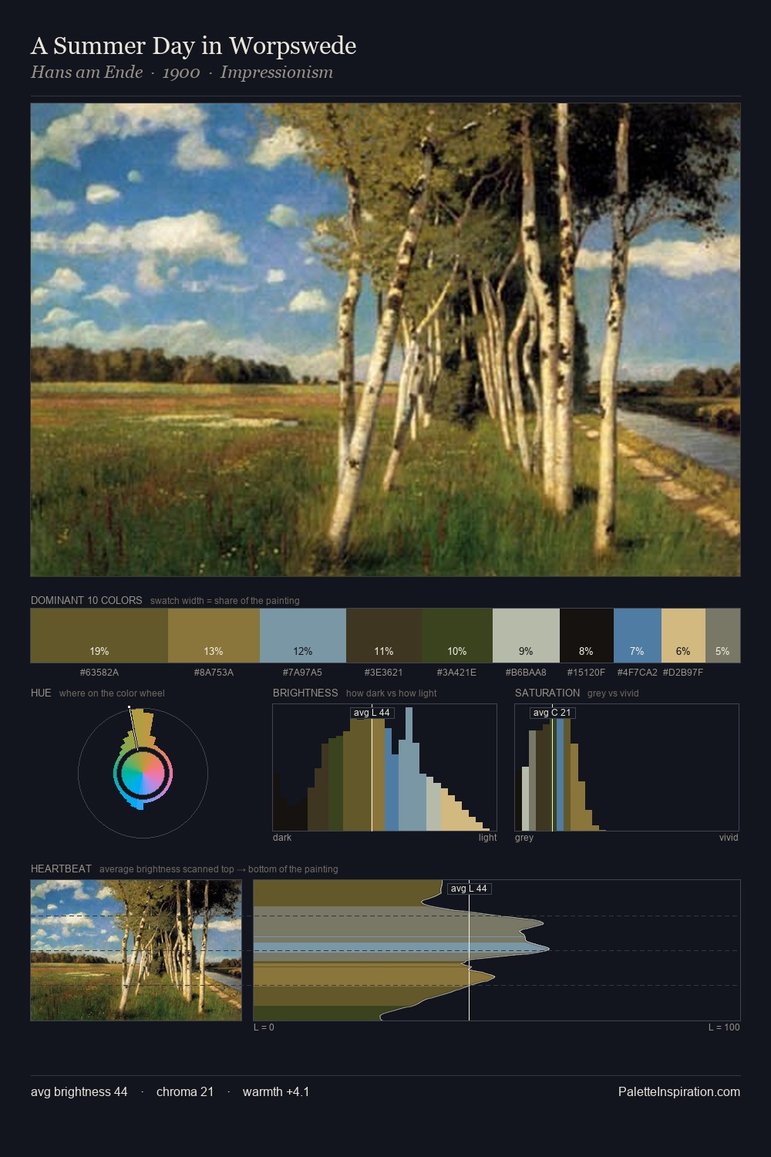The image size is (771, 1157).
Task: Select the sand-colored 6% swatch
Action: (x=683, y=636)
